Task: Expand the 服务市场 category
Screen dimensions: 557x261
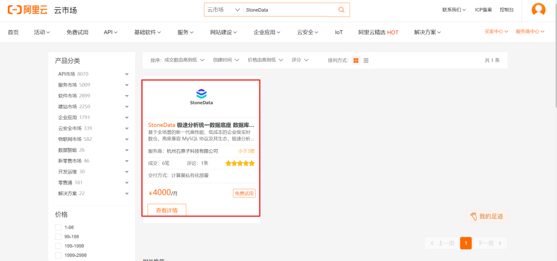Action: click(x=127, y=85)
